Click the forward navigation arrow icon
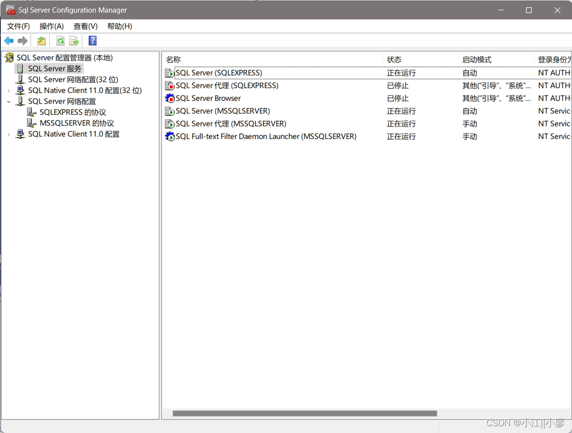Image resolution: width=572 pixels, height=433 pixels. tap(22, 41)
